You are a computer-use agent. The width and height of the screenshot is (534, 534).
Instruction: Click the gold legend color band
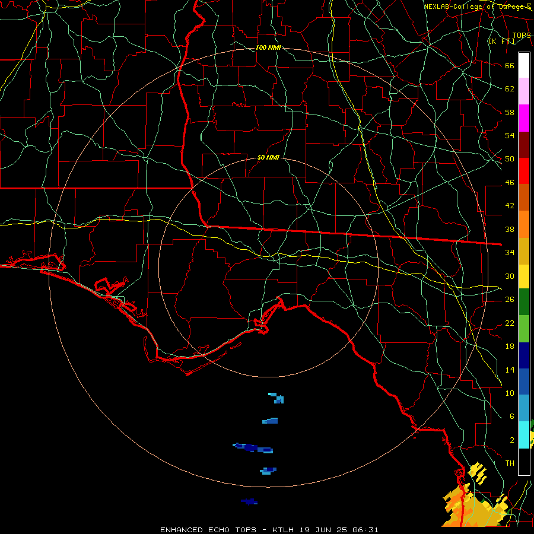[x=524, y=251]
